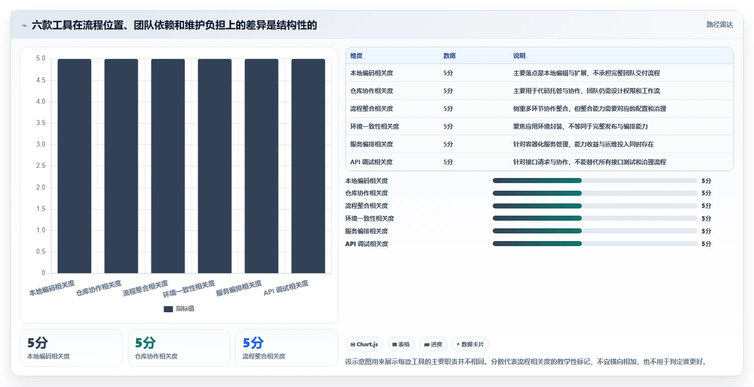Click the 说明 column header in the table

click(519, 56)
